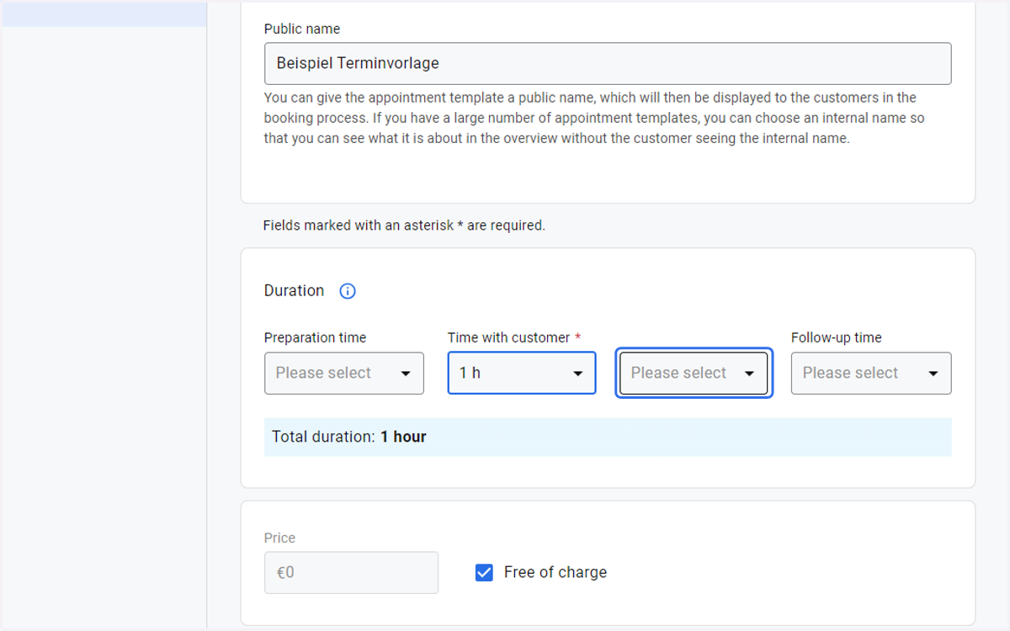The height and width of the screenshot is (631, 1010).
Task: Click the public name help description paragraph
Action: click(x=594, y=118)
